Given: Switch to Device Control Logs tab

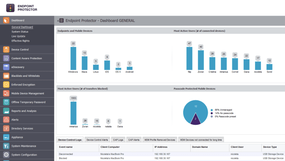Looking at the screenshot, I should [70, 140].
